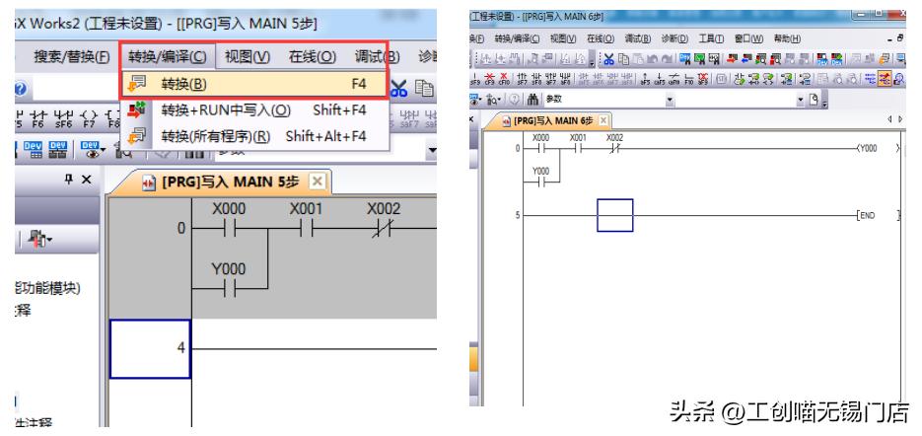Click caF10 invert result tool
Screen dimensions: 922x436
tap(674, 78)
